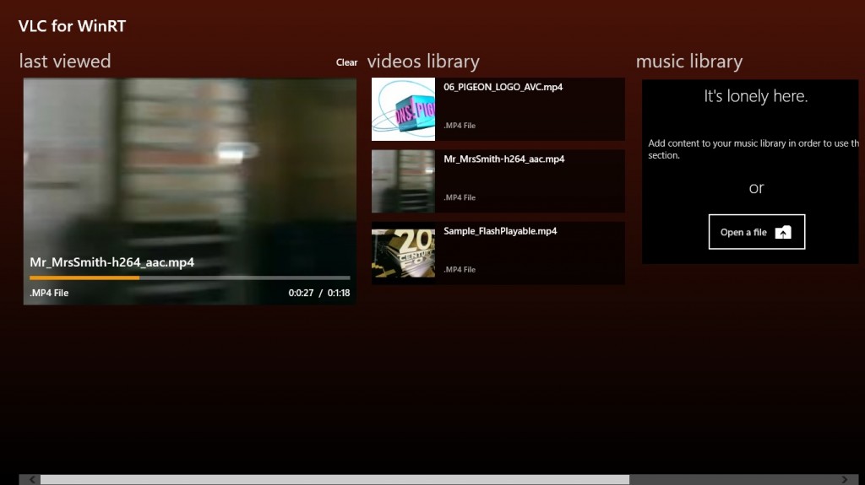Click the scrollbar left arrow
Screen dimensions: 865x485
click(x=33, y=479)
